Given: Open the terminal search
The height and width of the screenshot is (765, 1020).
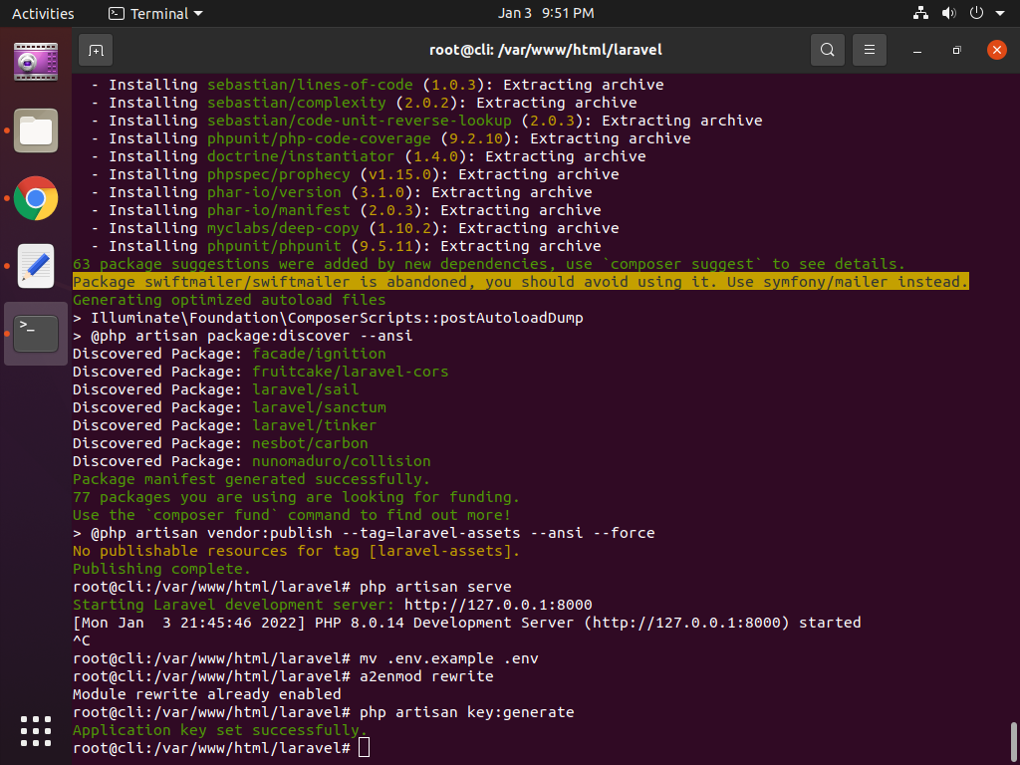Looking at the screenshot, I should (x=827, y=50).
